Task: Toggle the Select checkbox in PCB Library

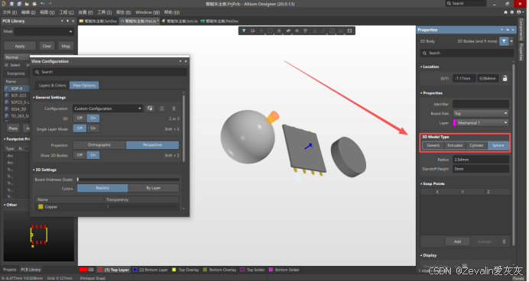Action: [x=6, y=65]
